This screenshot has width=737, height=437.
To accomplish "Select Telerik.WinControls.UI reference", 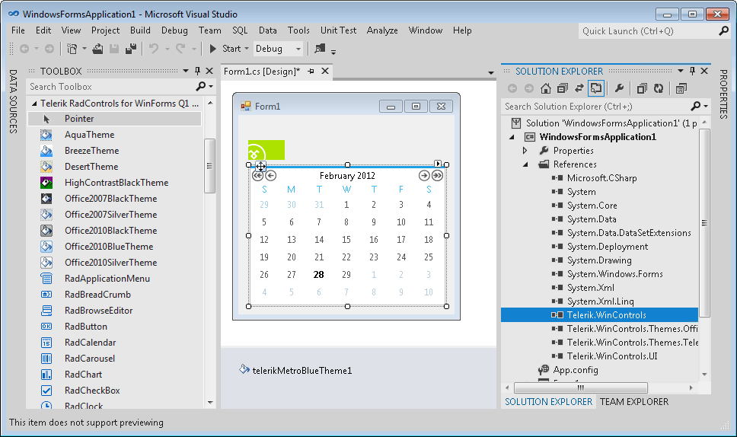I will (612, 356).
